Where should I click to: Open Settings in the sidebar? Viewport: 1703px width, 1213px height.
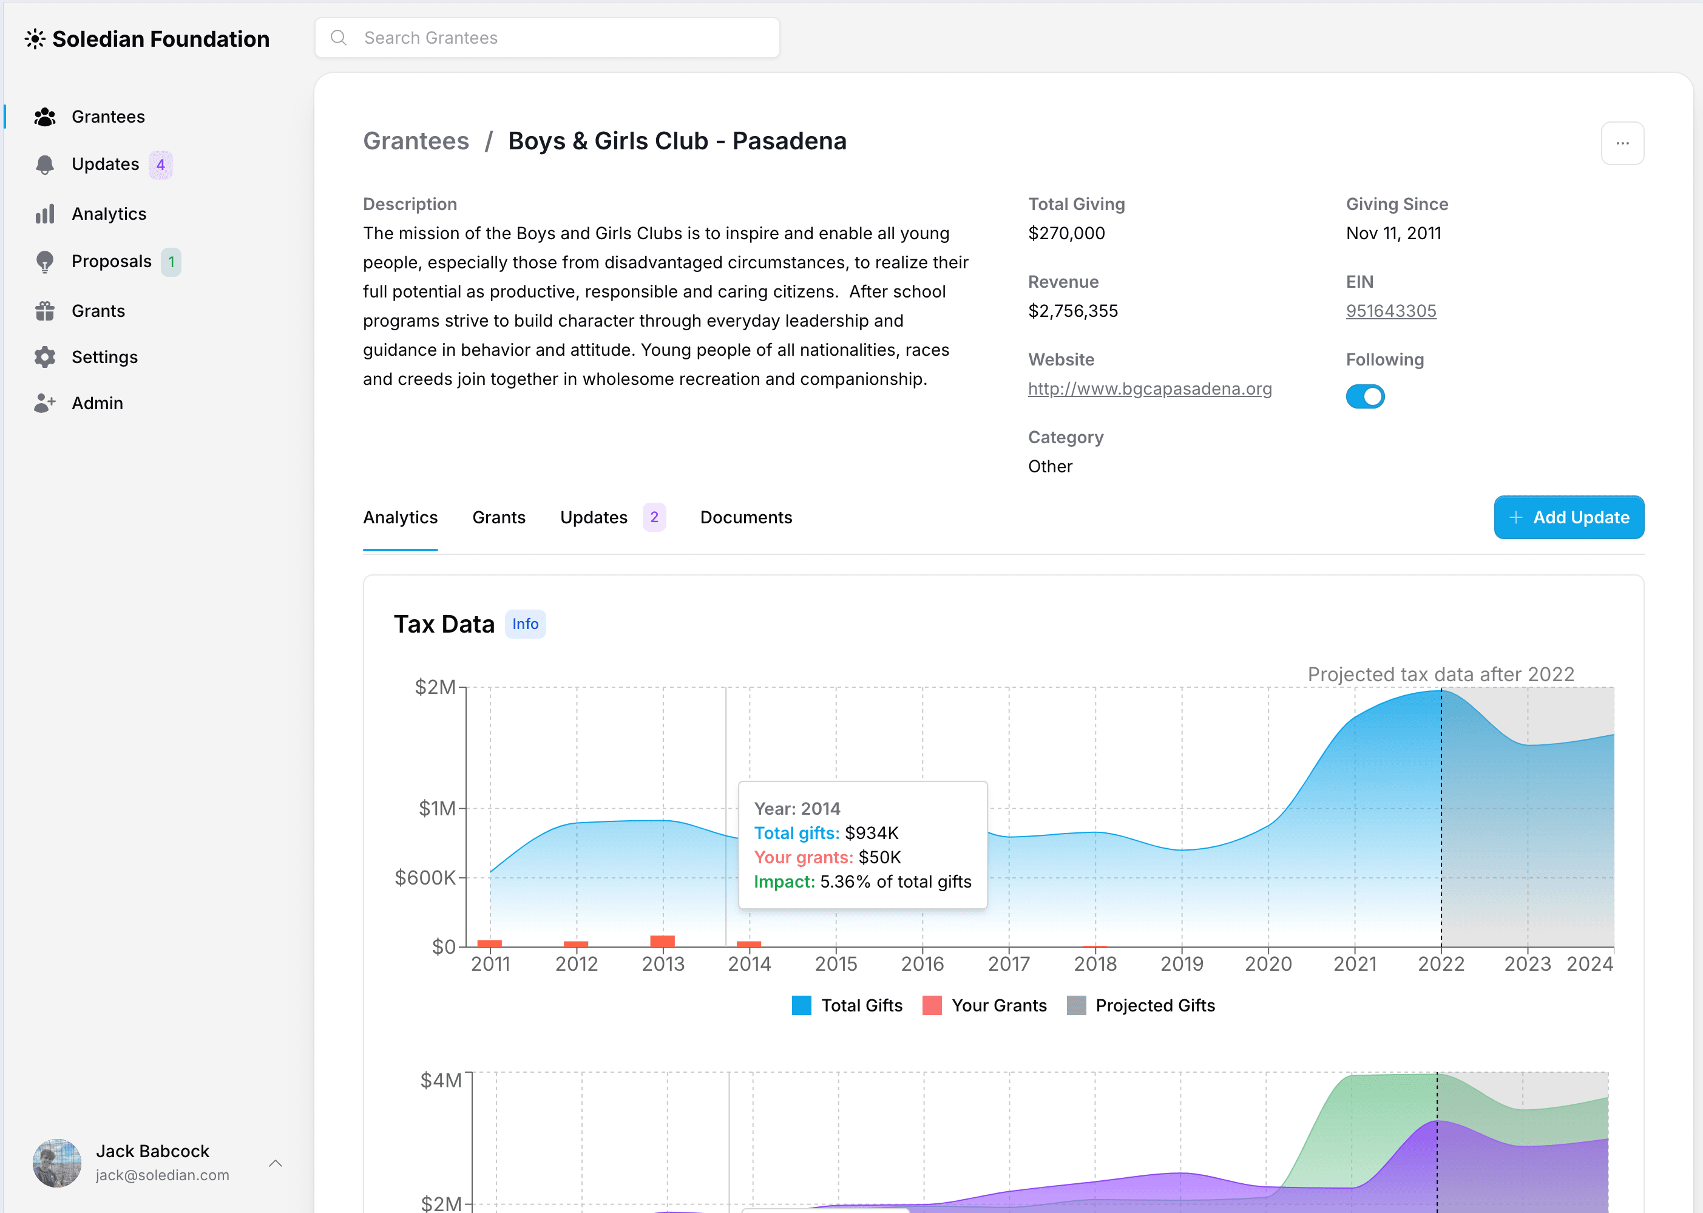point(104,357)
